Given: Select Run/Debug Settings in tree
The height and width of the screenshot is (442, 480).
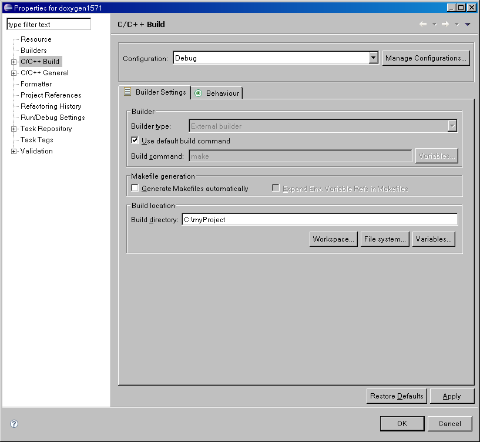Looking at the screenshot, I should (x=52, y=118).
